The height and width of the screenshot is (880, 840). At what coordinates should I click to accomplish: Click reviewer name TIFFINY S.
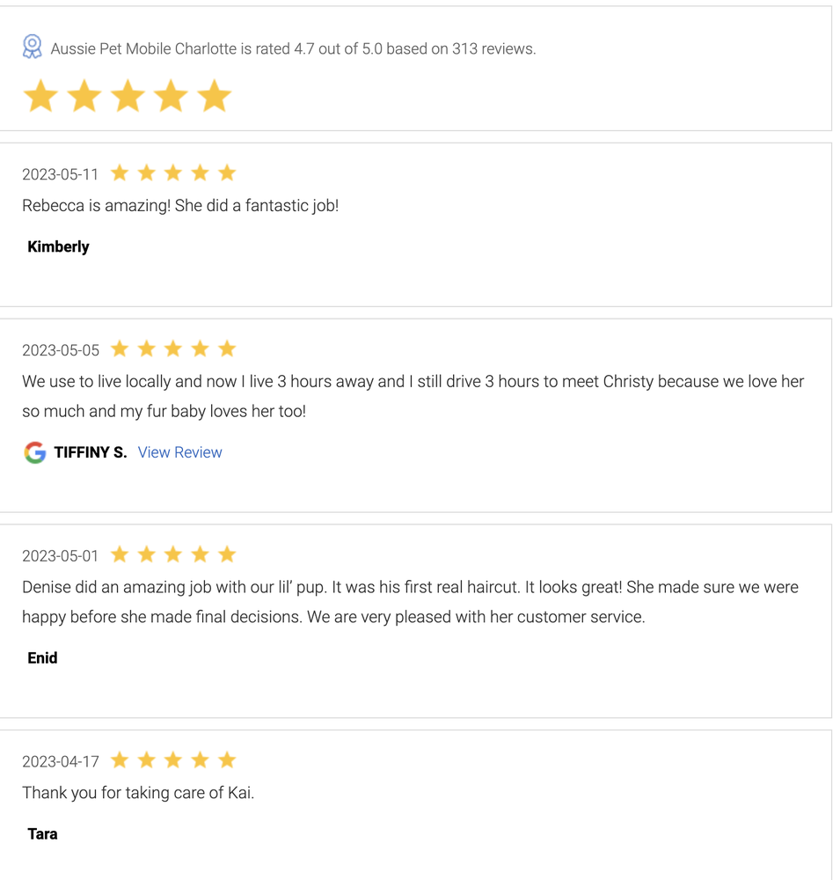(91, 452)
